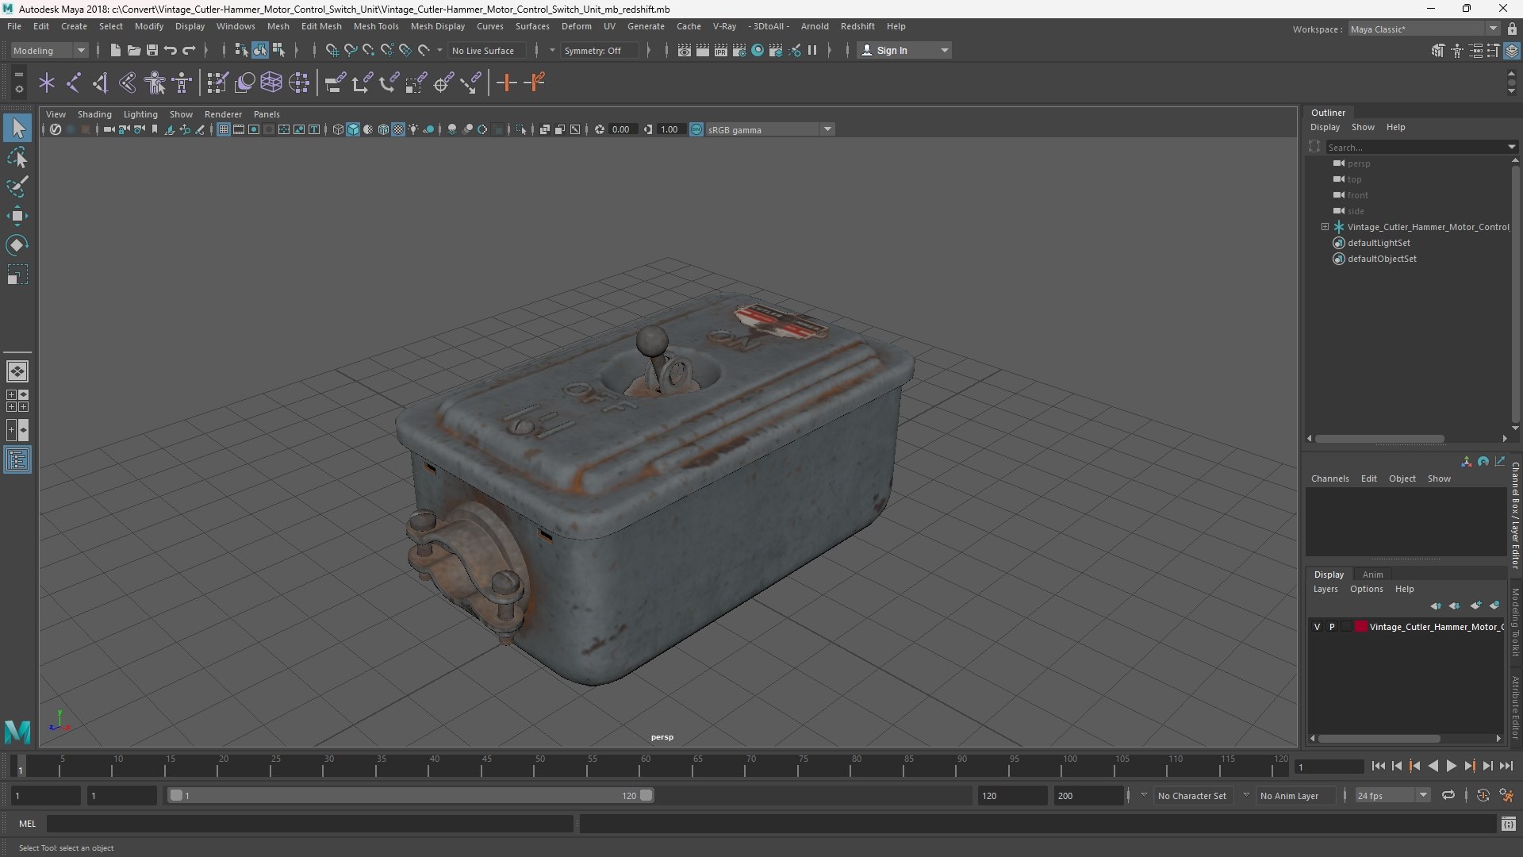1523x857 pixels.
Task: Click the red layer color swatch
Action: (1361, 627)
